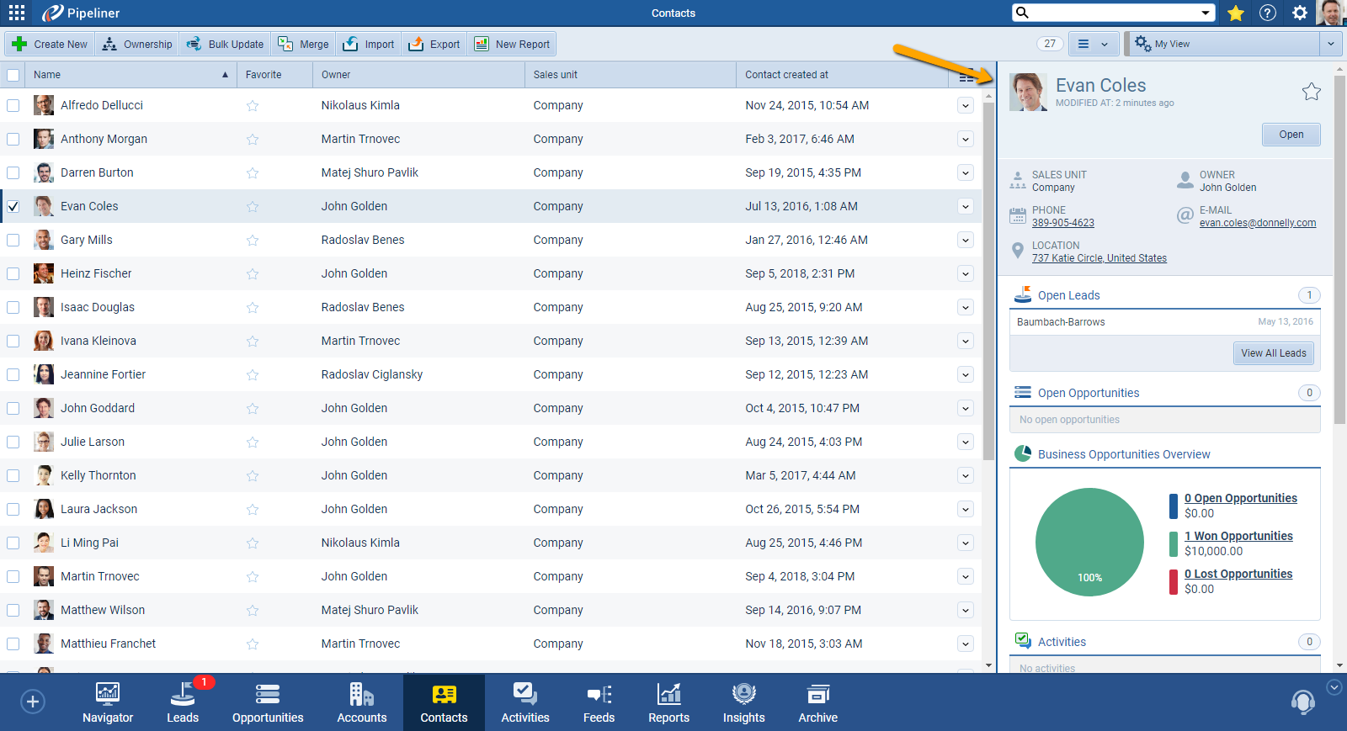
Task: Open settings gear icon in header
Action: (x=1300, y=13)
